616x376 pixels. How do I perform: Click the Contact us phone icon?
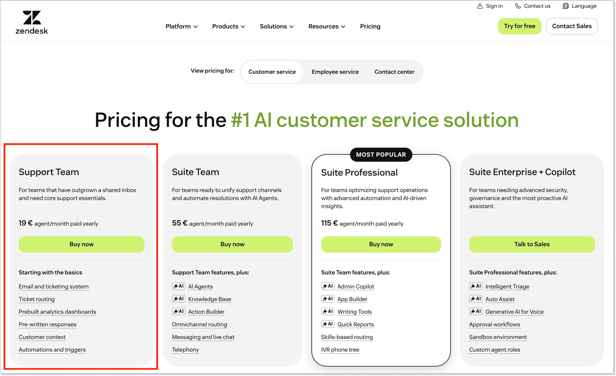(x=518, y=6)
